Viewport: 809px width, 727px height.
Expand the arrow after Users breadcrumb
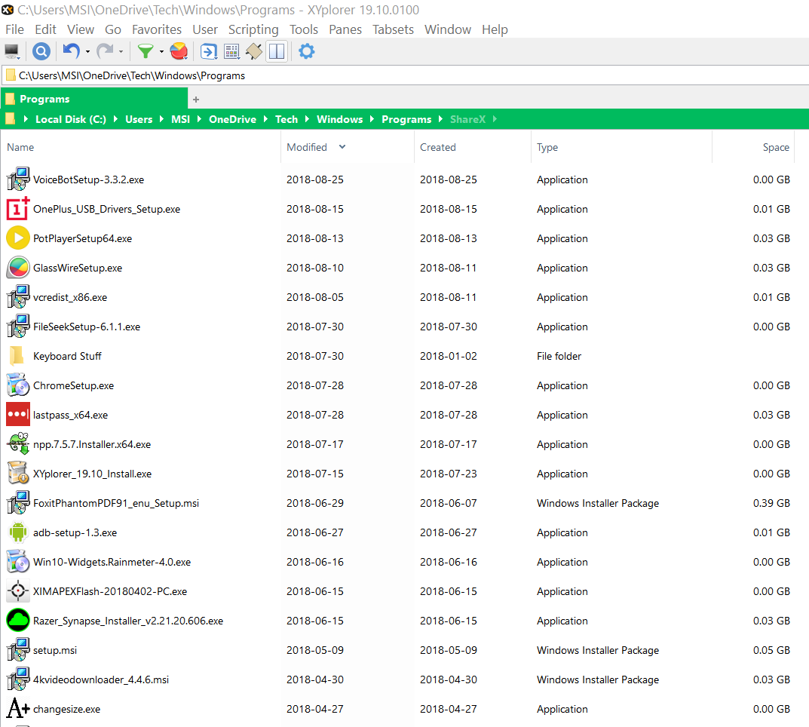161,119
